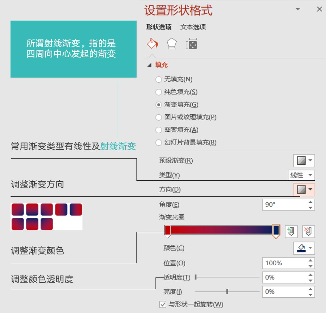This screenshot has height=313, width=326.
Task: Choose 纯色填充 radio option
Action: pyautogui.click(x=158, y=92)
